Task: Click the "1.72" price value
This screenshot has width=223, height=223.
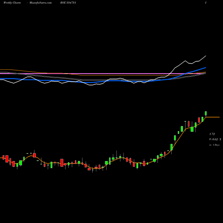Action: point(212,134)
